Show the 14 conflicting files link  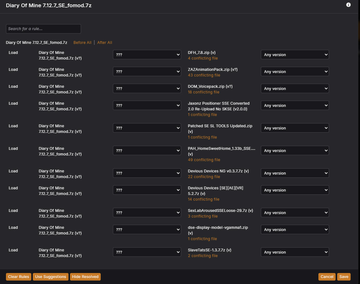[x=203, y=199]
